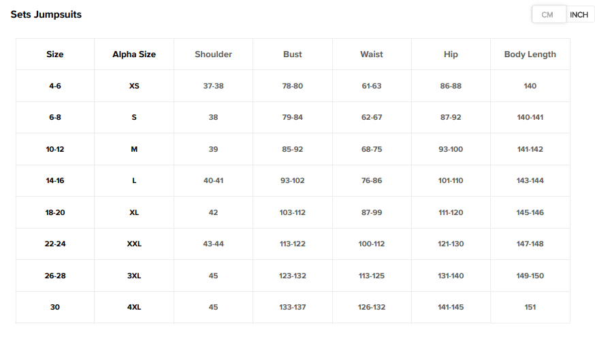The width and height of the screenshot is (595, 345).
Task: Click the Body Length column header
Action: pyautogui.click(x=530, y=54)
